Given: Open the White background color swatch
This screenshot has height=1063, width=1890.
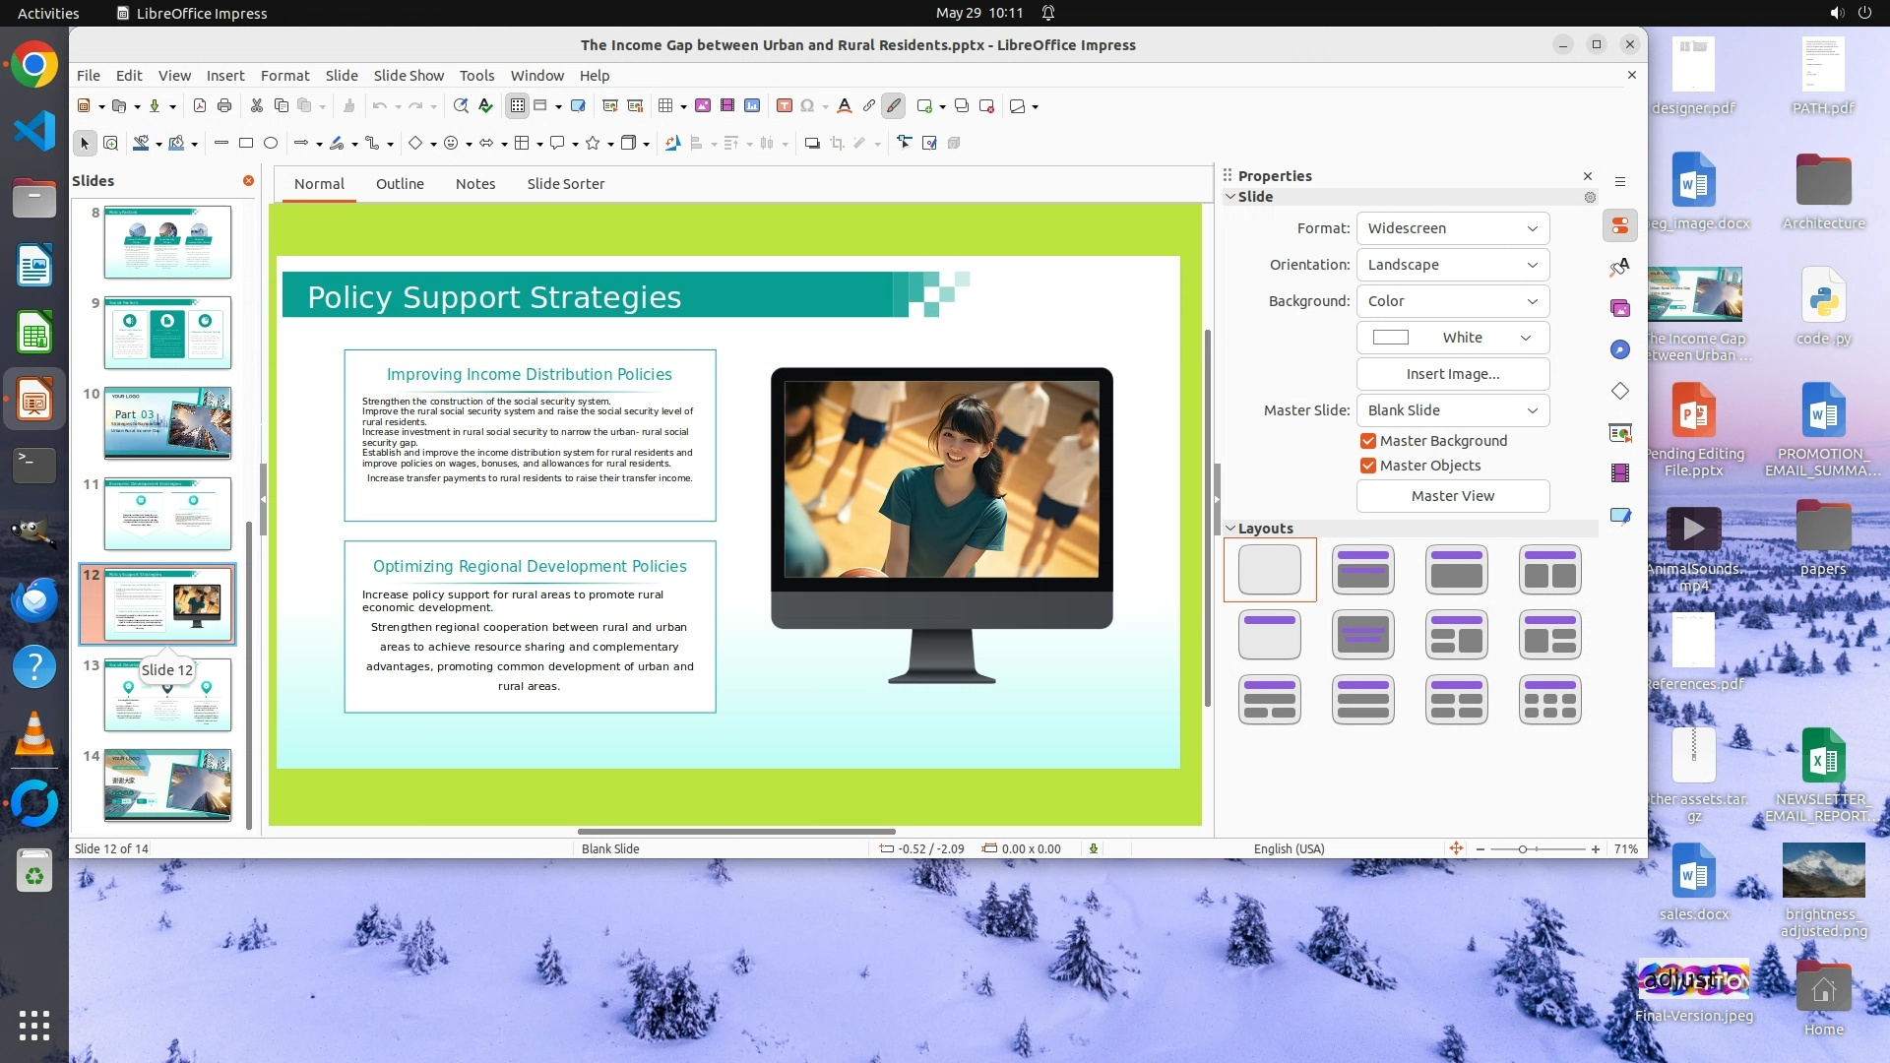Looking at the screenshot, I should click(x=1452, y=338).
